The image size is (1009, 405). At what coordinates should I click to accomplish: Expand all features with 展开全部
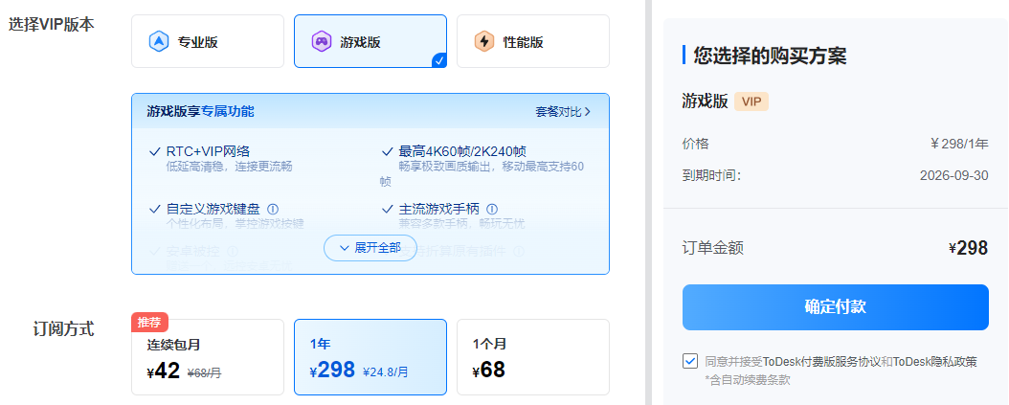click(x=370, y=248)
